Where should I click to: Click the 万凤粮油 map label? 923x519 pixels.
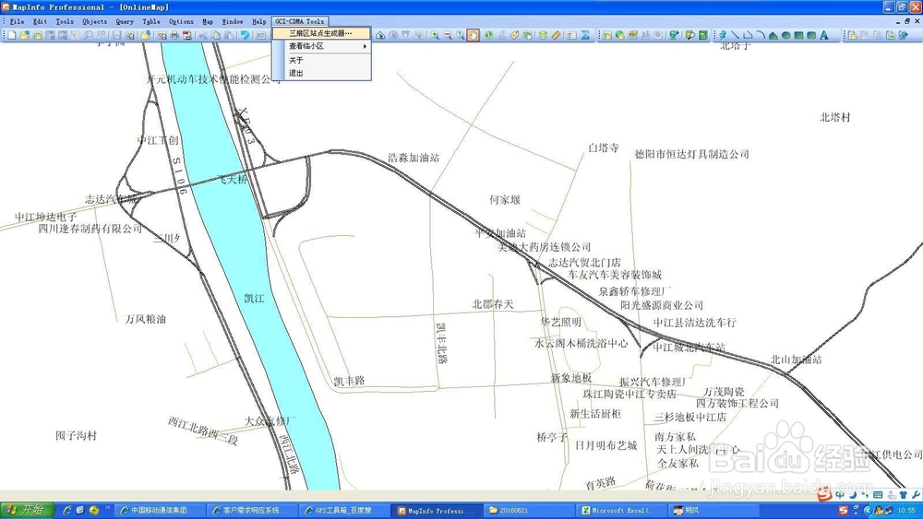tap(146, 319)
